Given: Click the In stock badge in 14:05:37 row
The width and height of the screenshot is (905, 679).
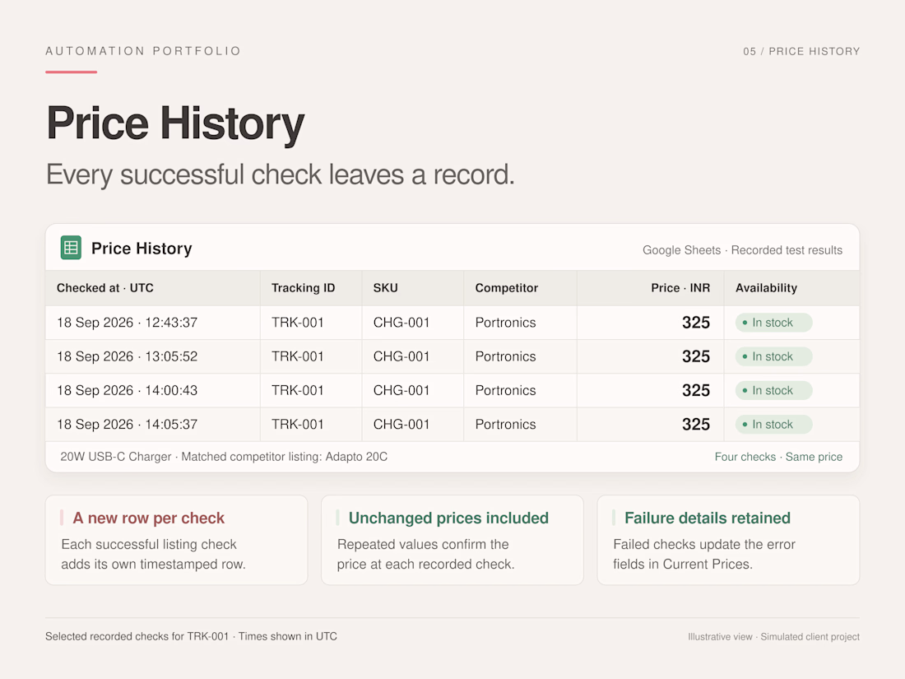Looking at the screenshot, I should 773,425.
